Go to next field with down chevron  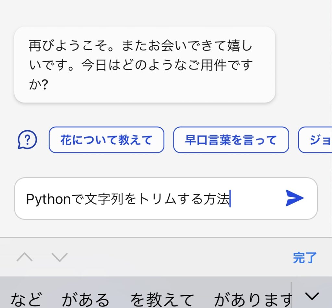(x=60, y=257)
